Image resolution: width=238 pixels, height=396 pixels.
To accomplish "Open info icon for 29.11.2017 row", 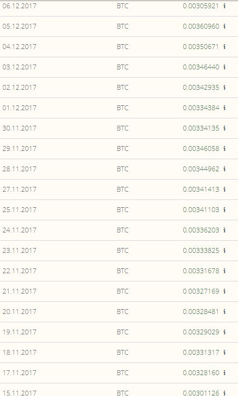I will tap(224, 148).
